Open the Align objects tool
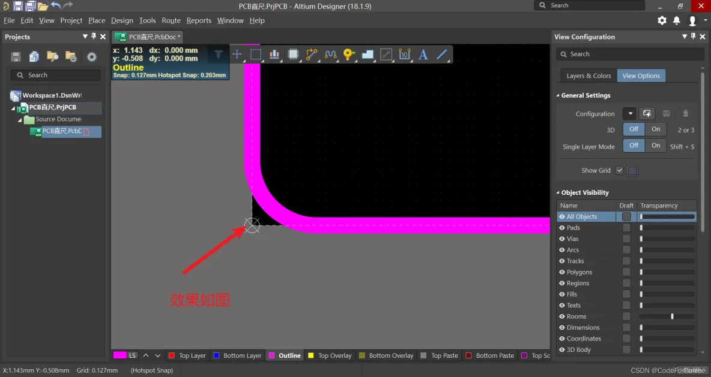Image resolution: width=711 pixels, height=377 pixels. [x=274, y=55]
